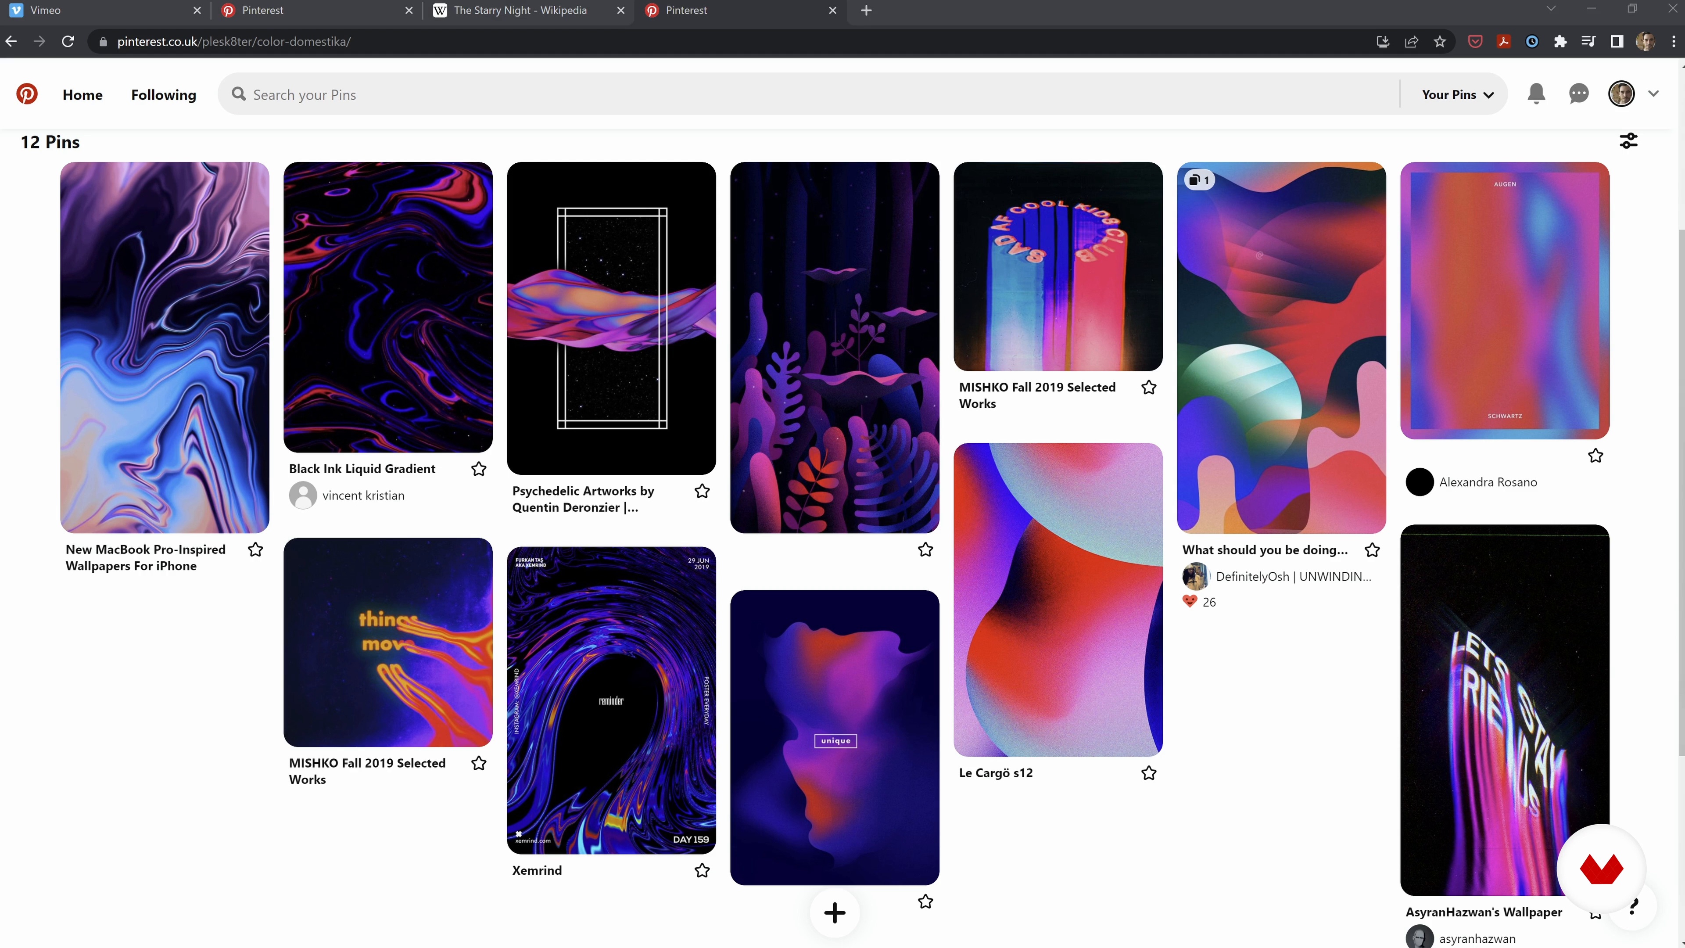Switch to the first Pinterest browser tab
This screenshot has width=1685, height=948.
point(316,11)
